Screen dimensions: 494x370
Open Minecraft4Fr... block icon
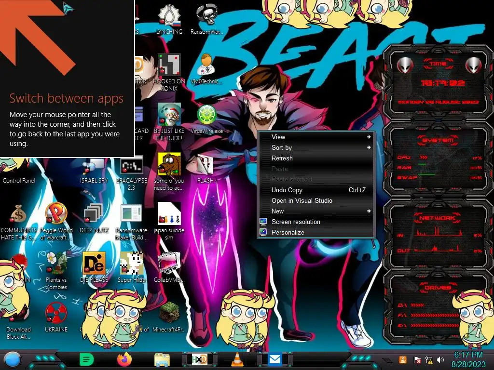tap(169, 317)
